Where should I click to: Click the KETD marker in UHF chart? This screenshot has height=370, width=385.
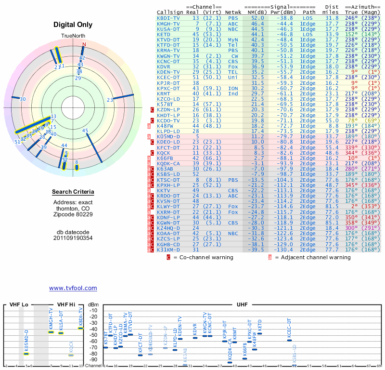[x=259, y=334]
